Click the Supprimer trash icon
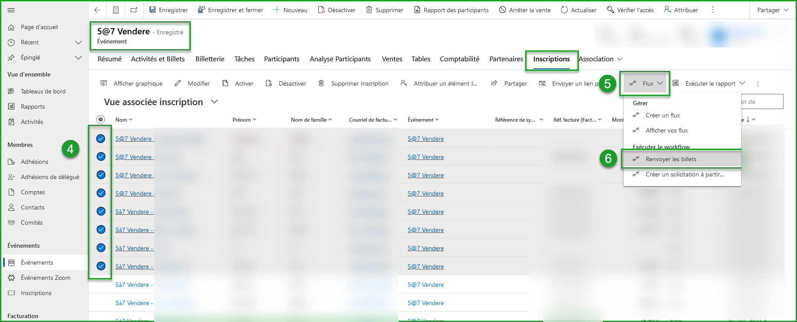This screenshot has height=322, width=797. point(369,10)
